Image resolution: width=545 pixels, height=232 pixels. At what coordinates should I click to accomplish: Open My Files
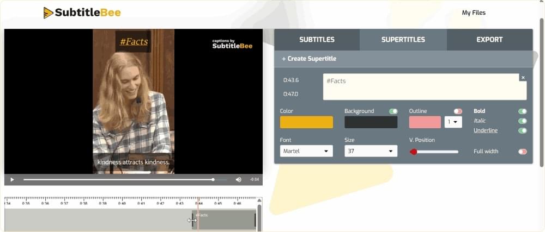pyautogui.click(x=474, y=13)
